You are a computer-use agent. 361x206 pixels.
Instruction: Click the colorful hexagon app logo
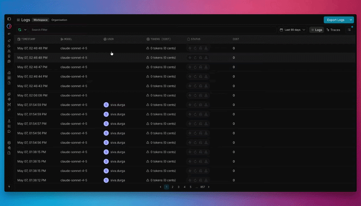point(9,27)
